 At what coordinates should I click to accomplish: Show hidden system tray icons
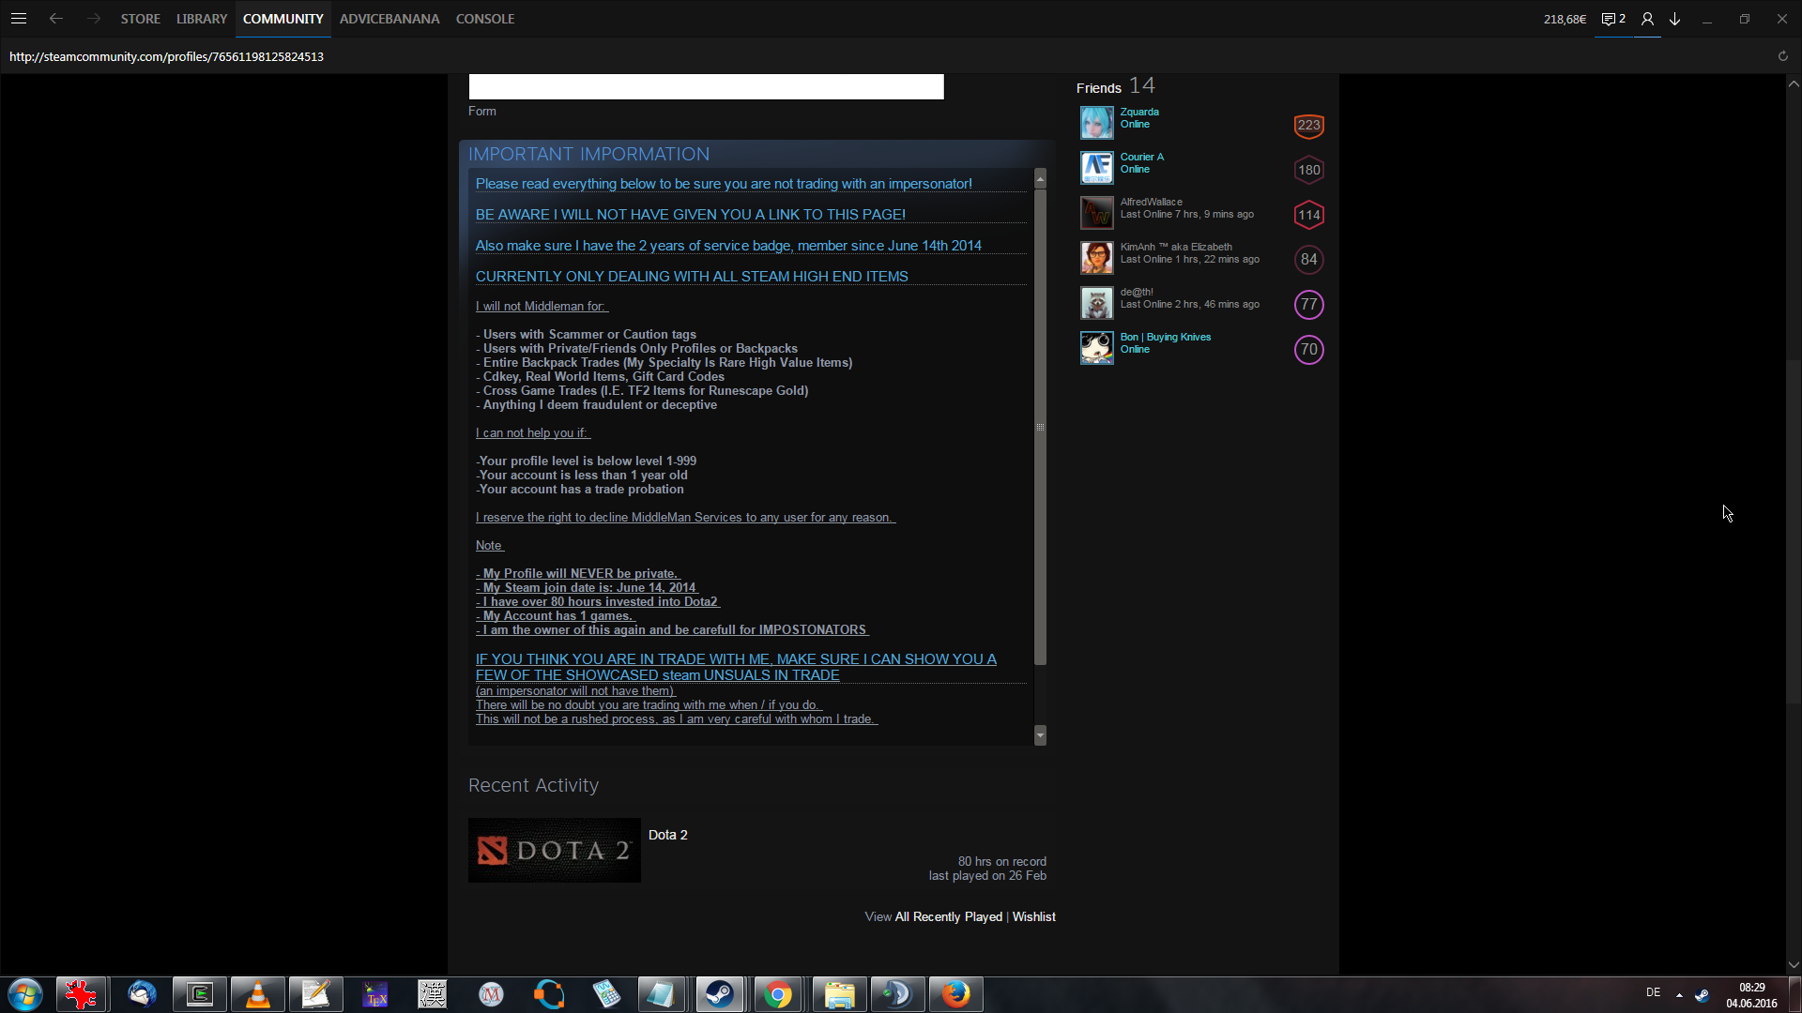(x=1679, y=994)
